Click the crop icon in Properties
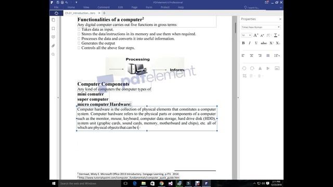333x187 pixels. click(245, 76)
